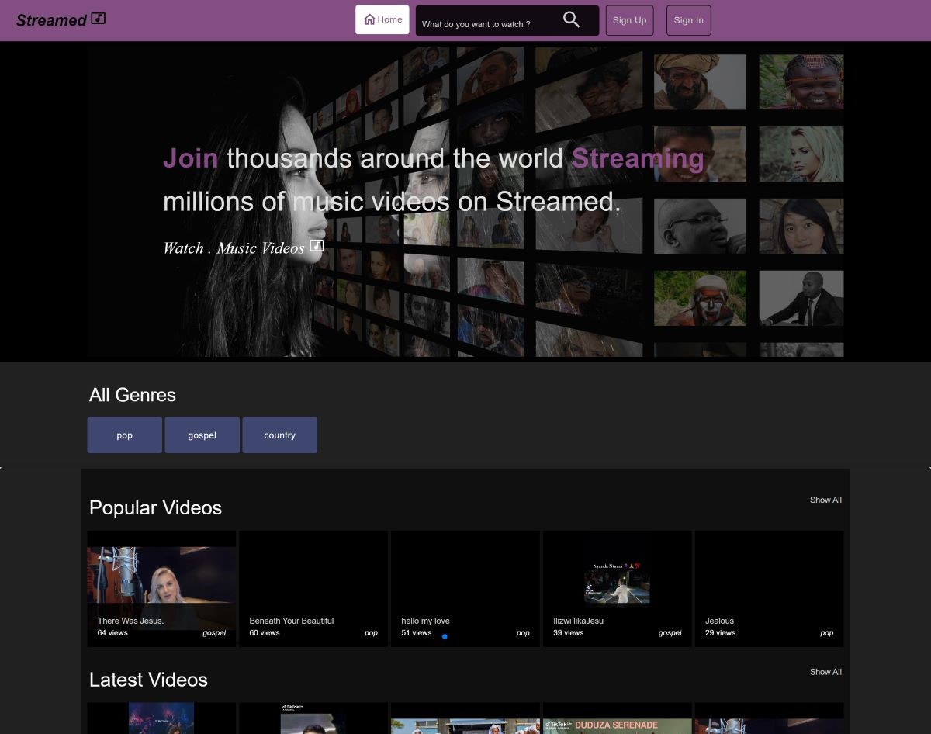Screen dimensions: 931x734
Task: Click the magnifying glass search icon
Action: (571, 20)
